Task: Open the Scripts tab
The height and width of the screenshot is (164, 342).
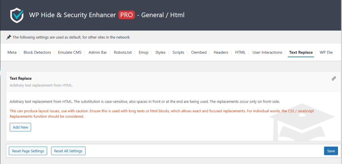Action: 178,53
